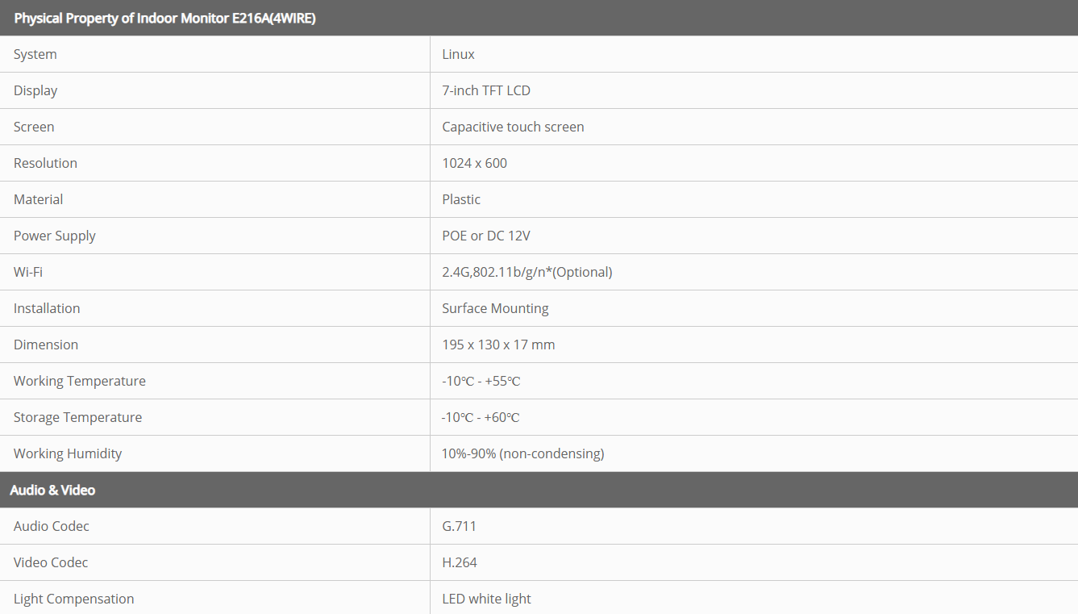Click the 1024 x 600 resolution value
This screenshot has height=614, width=1078.
474,163
